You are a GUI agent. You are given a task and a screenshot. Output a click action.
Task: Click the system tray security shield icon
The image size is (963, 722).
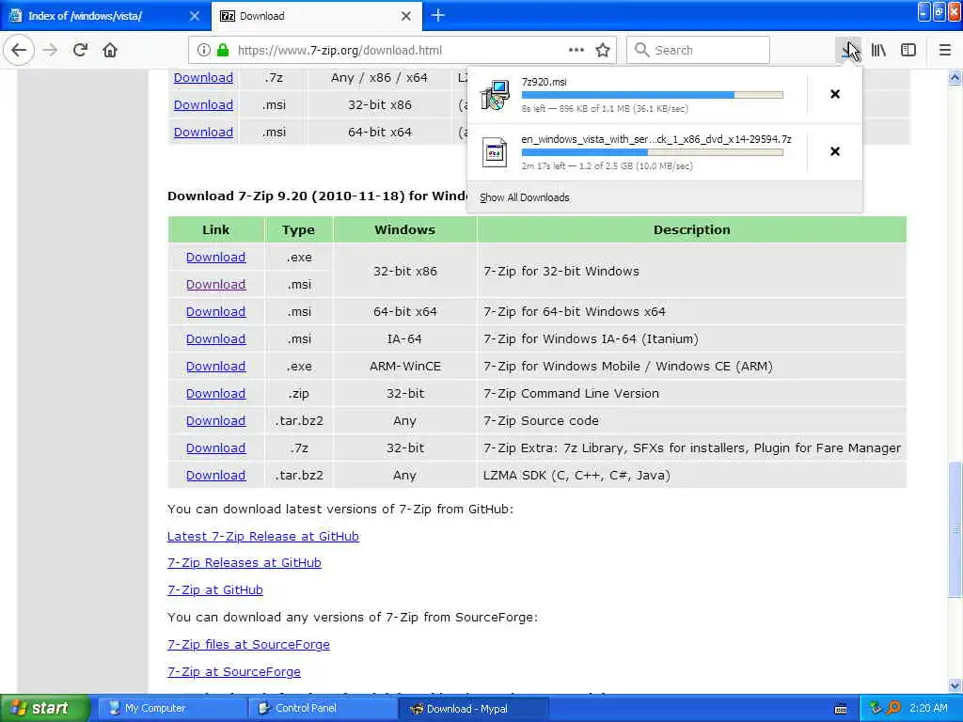click(876, 708)
